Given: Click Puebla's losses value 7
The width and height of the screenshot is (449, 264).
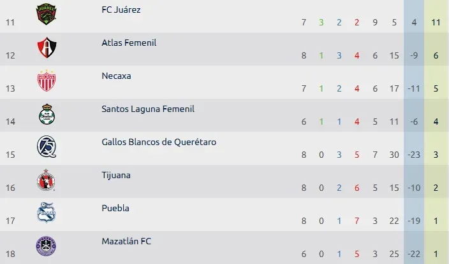Looking at the screenshot, I should 357,221.
